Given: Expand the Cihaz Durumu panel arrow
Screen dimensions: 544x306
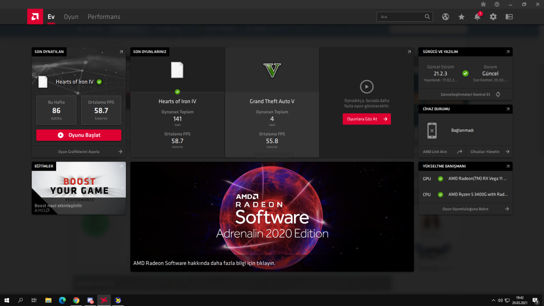Looking at the screenshot, I should [x=508, y=109].
